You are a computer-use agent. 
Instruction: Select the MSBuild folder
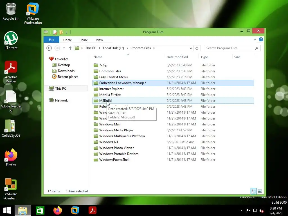click(x=173, y=101)
